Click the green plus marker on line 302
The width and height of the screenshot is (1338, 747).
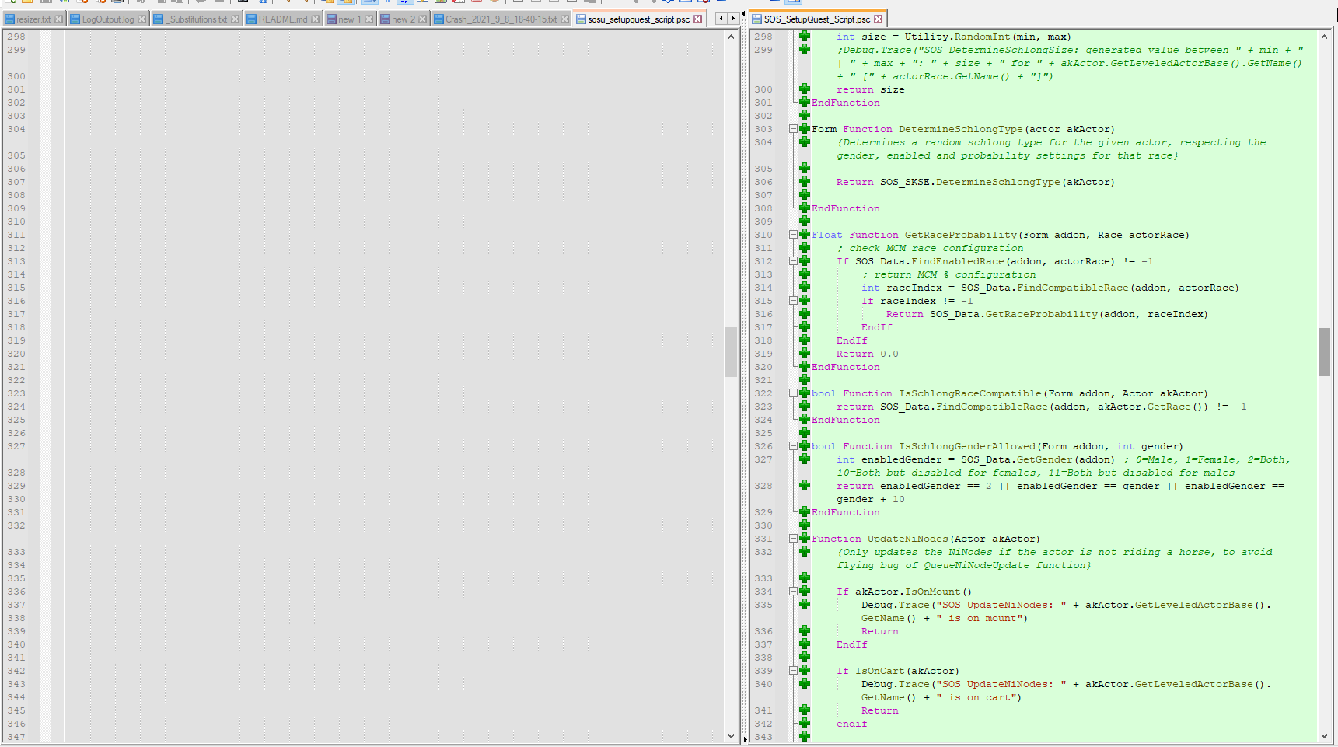(805, 116)
